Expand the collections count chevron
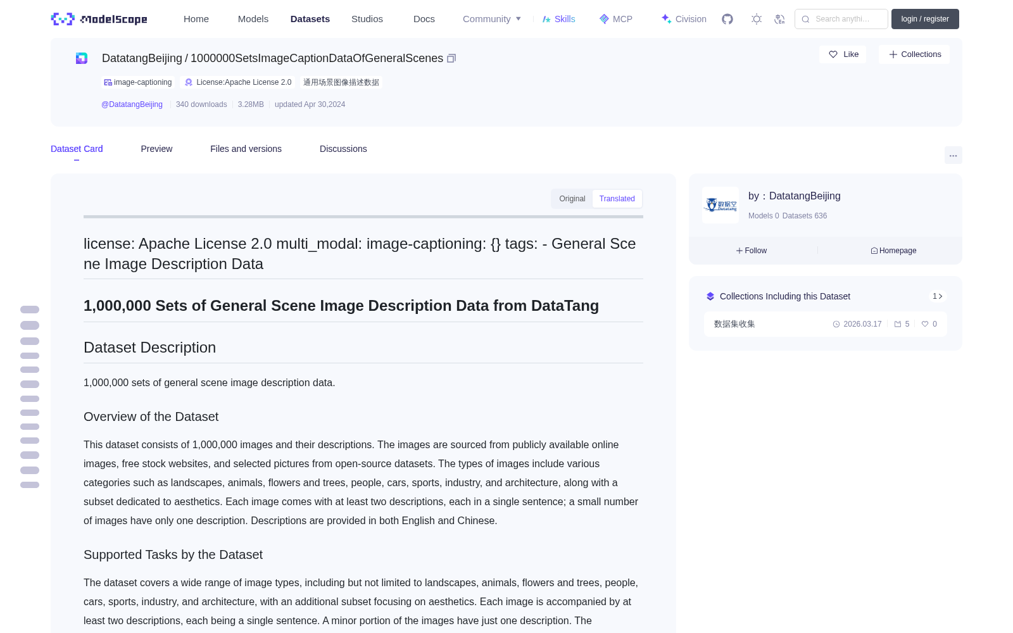Screen dimensions: 1013x633 coord(938,296)
